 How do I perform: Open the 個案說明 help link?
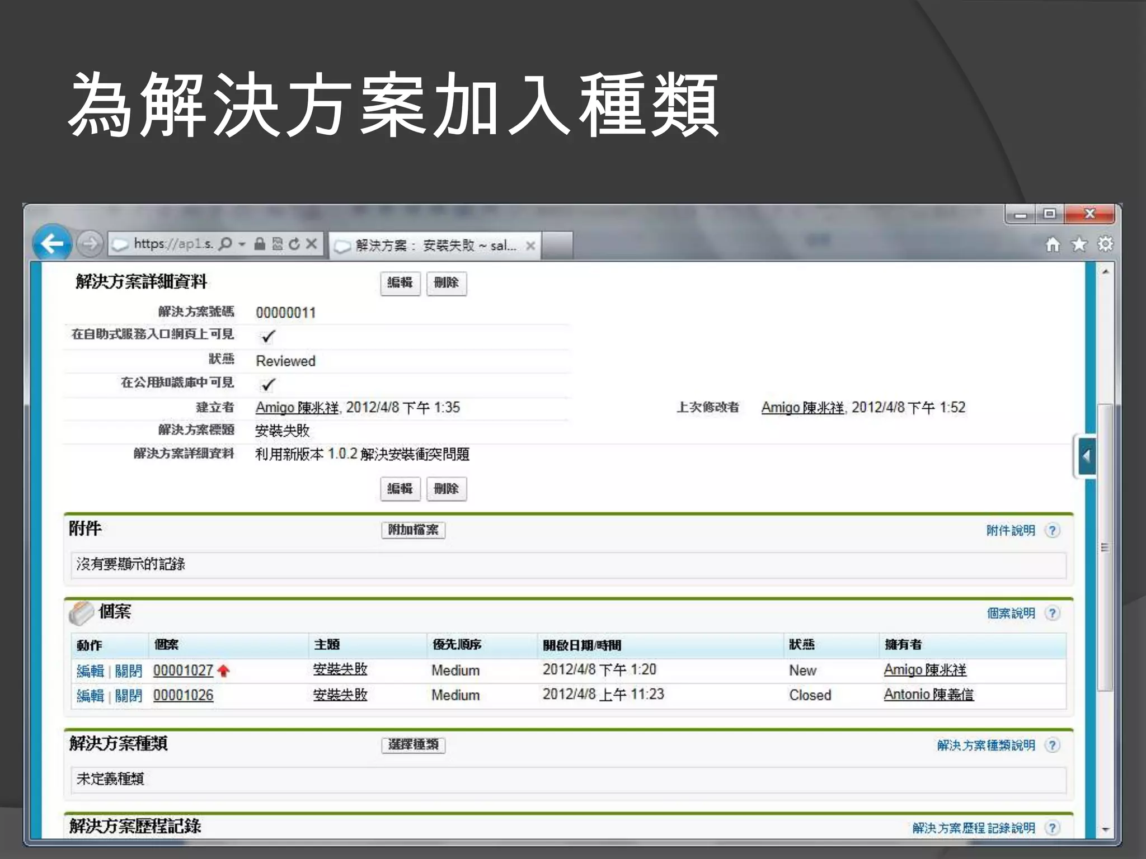pyautogui.click(x=1011, y=613)
